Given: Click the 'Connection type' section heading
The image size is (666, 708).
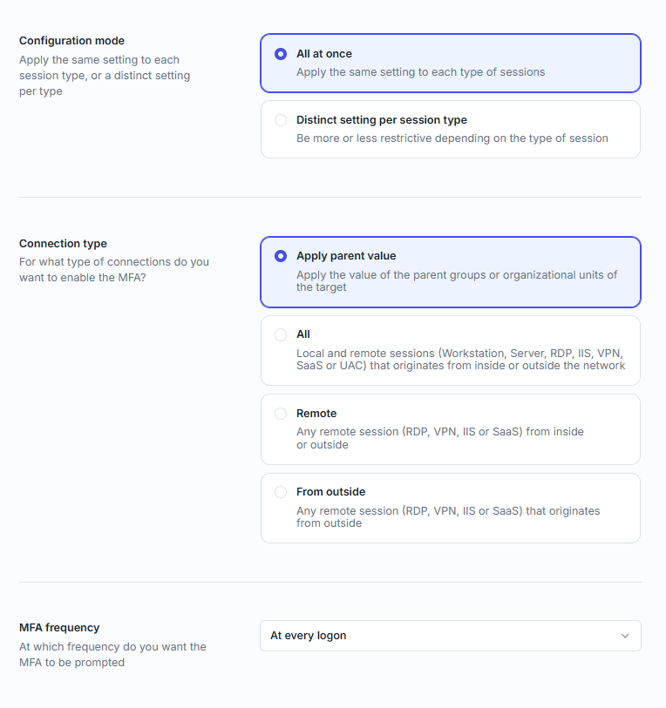Looking at the screenshot, I should click(63, 244).
